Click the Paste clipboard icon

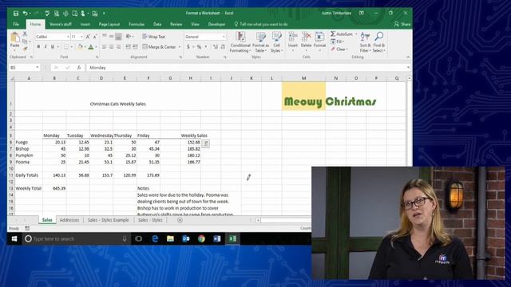(14, 37)
